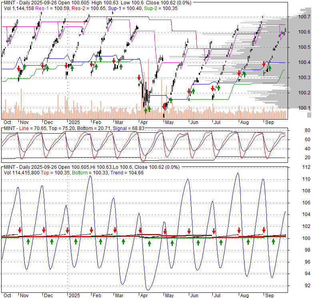The width and height of the screenshot is (312, 298).
Task: Click the Apr label on the price chart axis
Action: tap(144, 122)
